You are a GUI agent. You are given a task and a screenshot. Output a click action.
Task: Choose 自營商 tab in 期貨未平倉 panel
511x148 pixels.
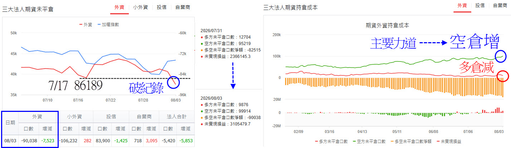(182, 7)
